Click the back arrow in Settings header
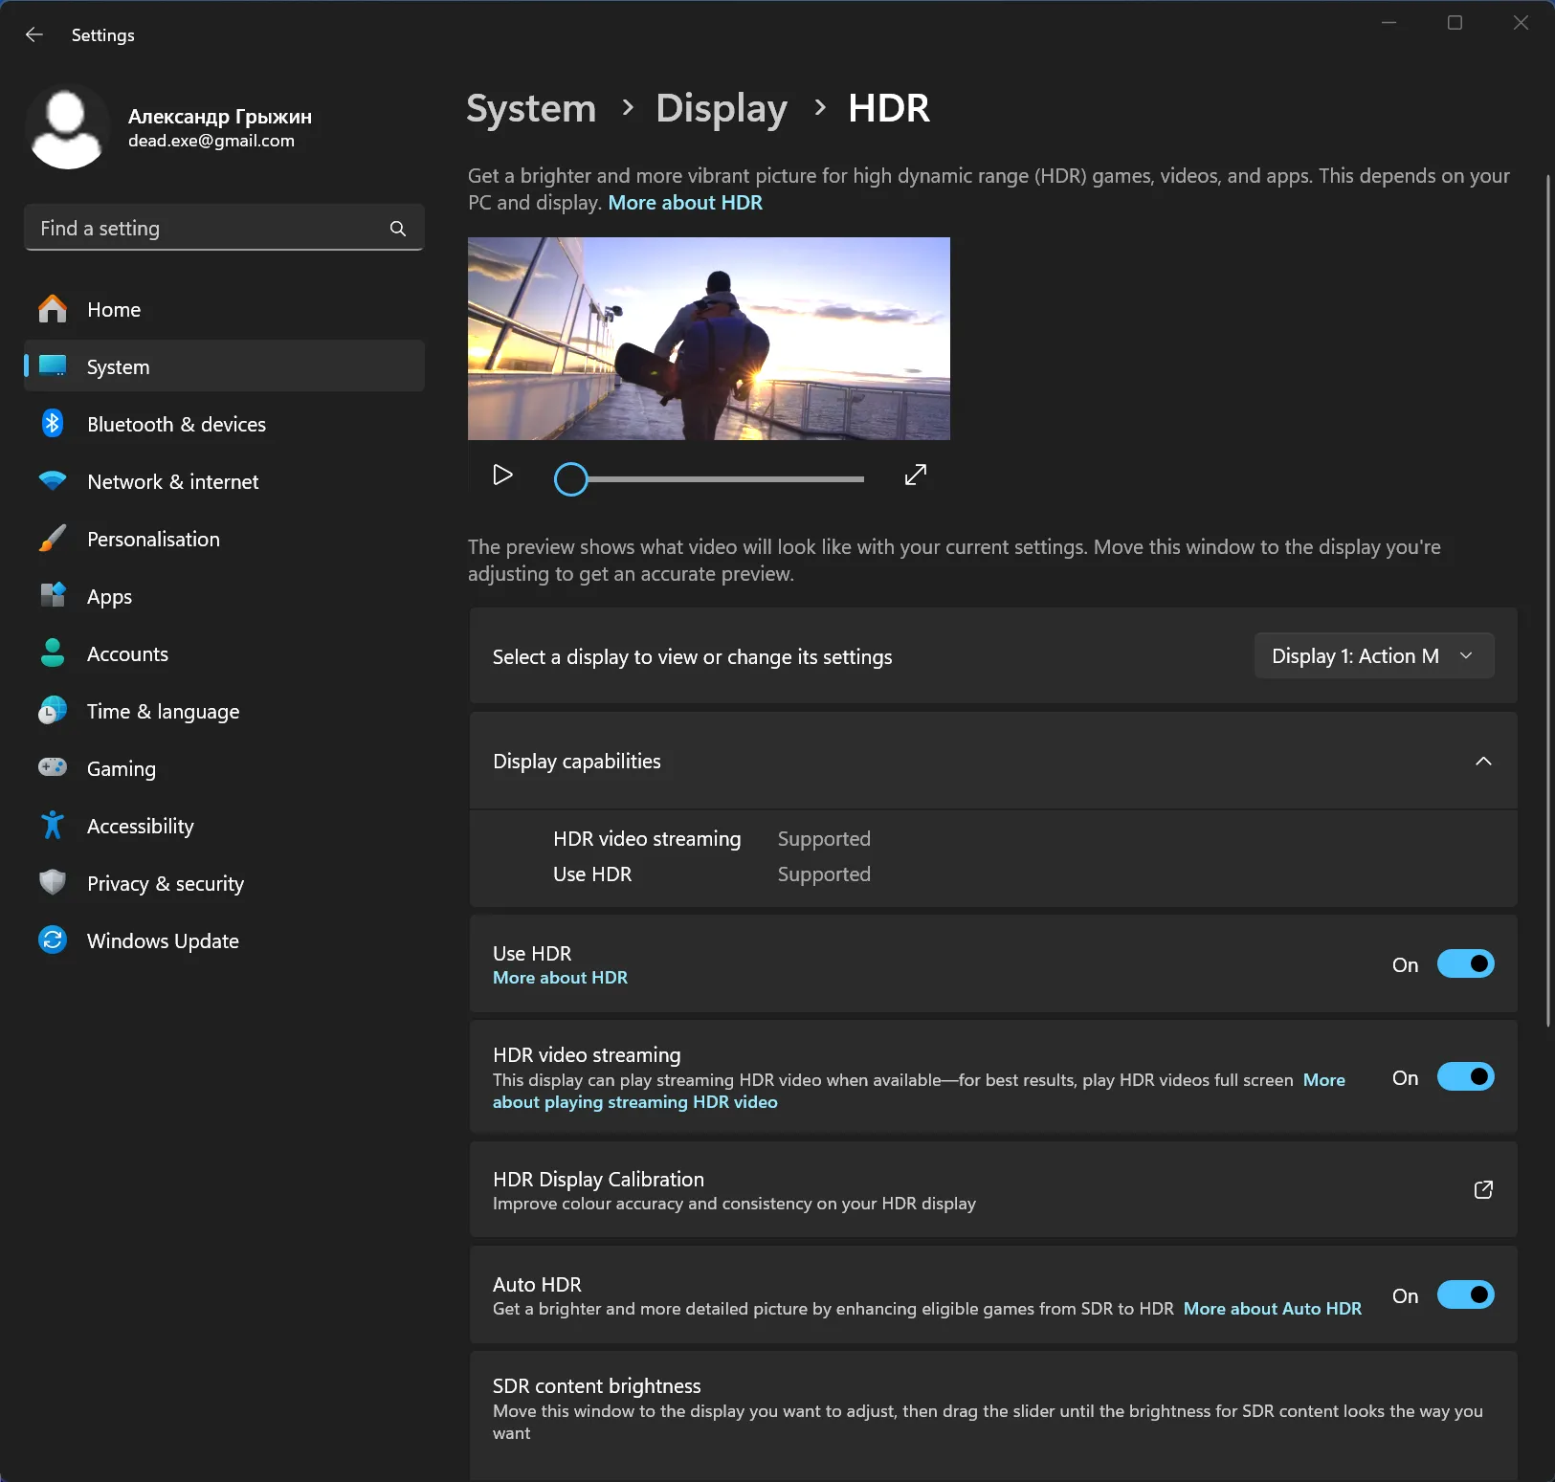The width and height of the screenshot is (1555, 1482). [x=34, y=35]
